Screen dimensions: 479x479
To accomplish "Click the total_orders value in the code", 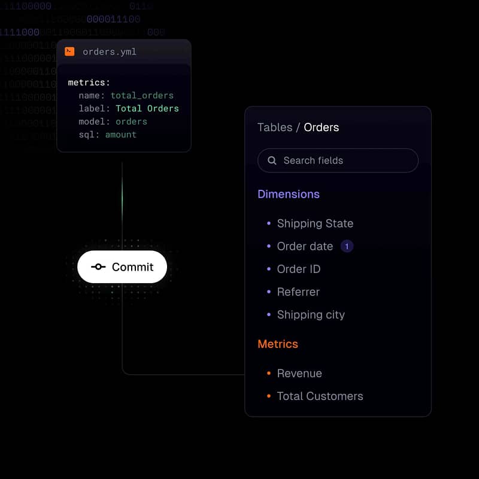I will click(142, 96).
